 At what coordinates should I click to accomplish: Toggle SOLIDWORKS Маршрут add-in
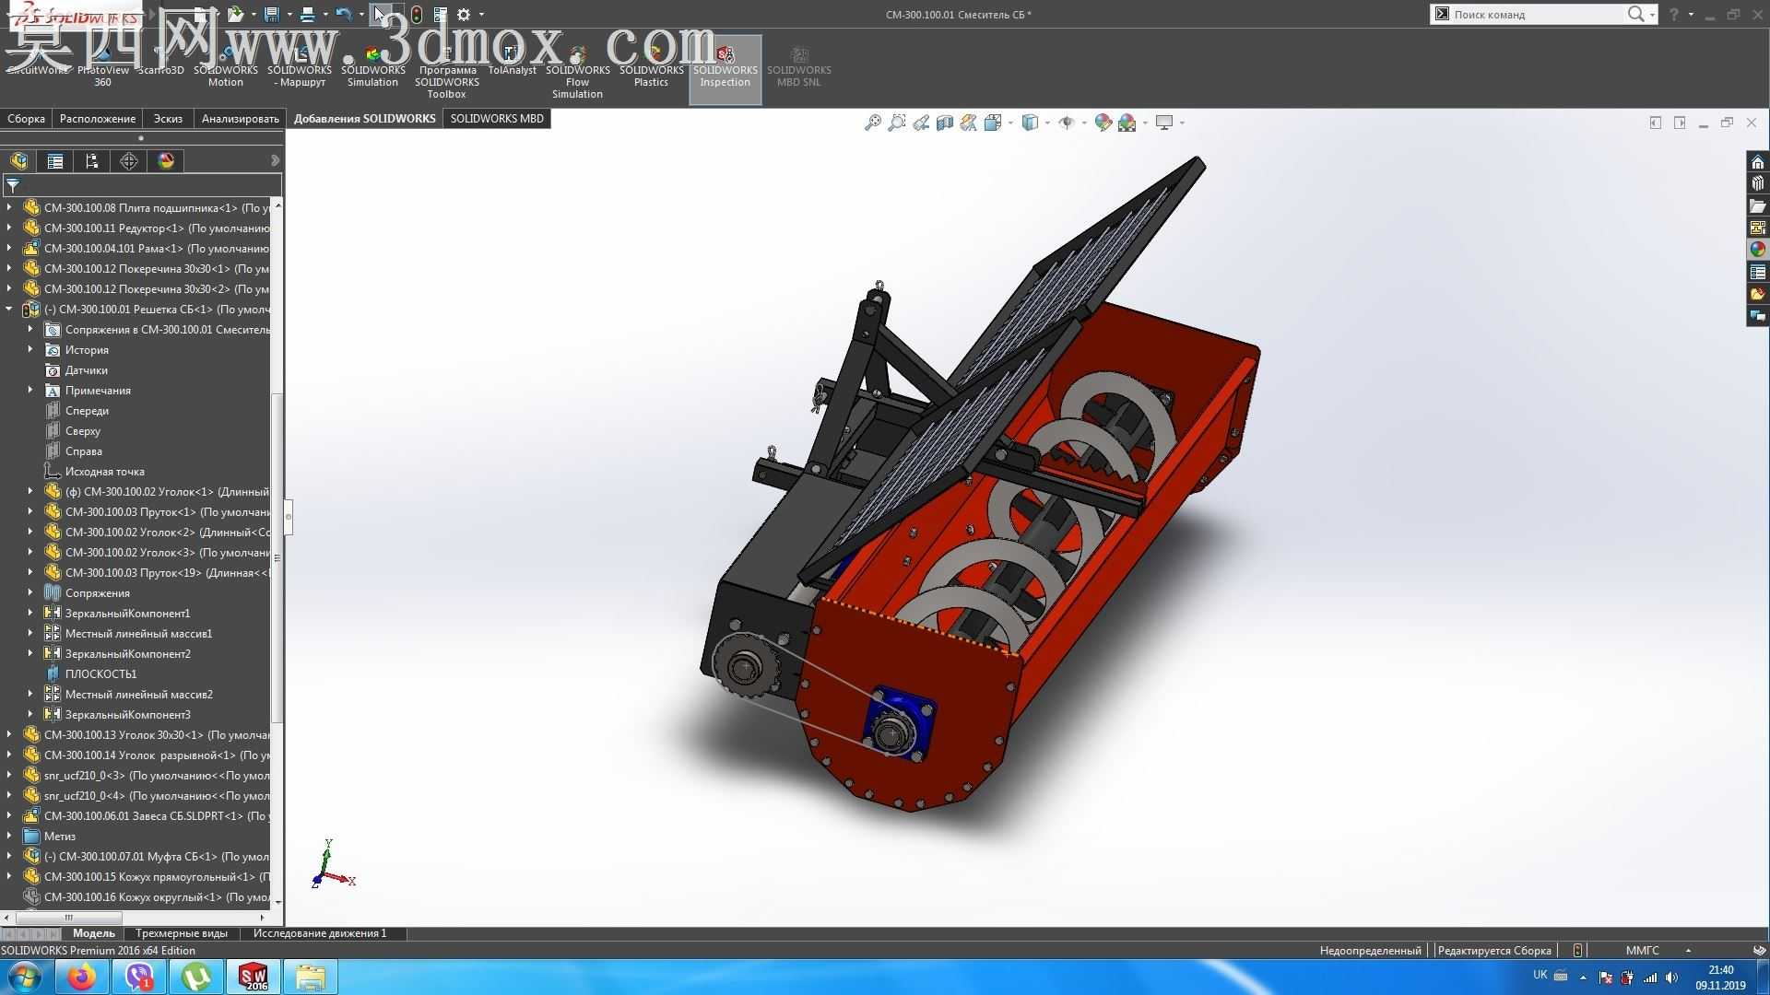[x=300, y=69]
